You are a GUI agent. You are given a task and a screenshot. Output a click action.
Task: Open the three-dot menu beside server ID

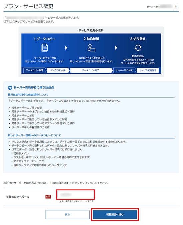click(x=176, y=6)
